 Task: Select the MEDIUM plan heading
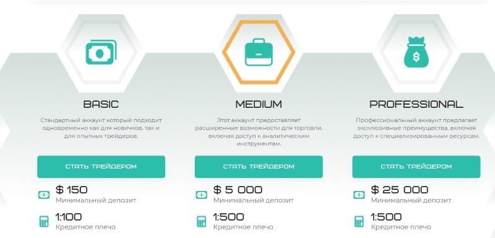(x=259, y=104)
